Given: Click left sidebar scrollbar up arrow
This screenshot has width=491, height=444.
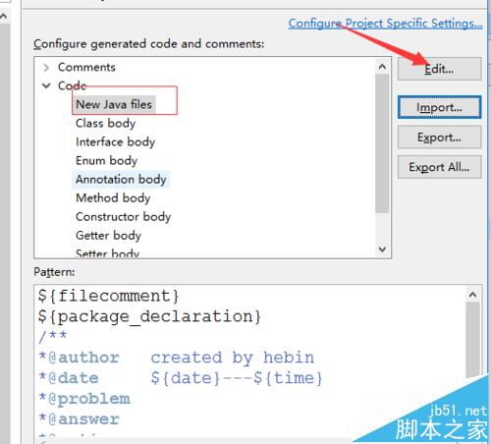Looking at the screenshot, I should click(4, 16).
